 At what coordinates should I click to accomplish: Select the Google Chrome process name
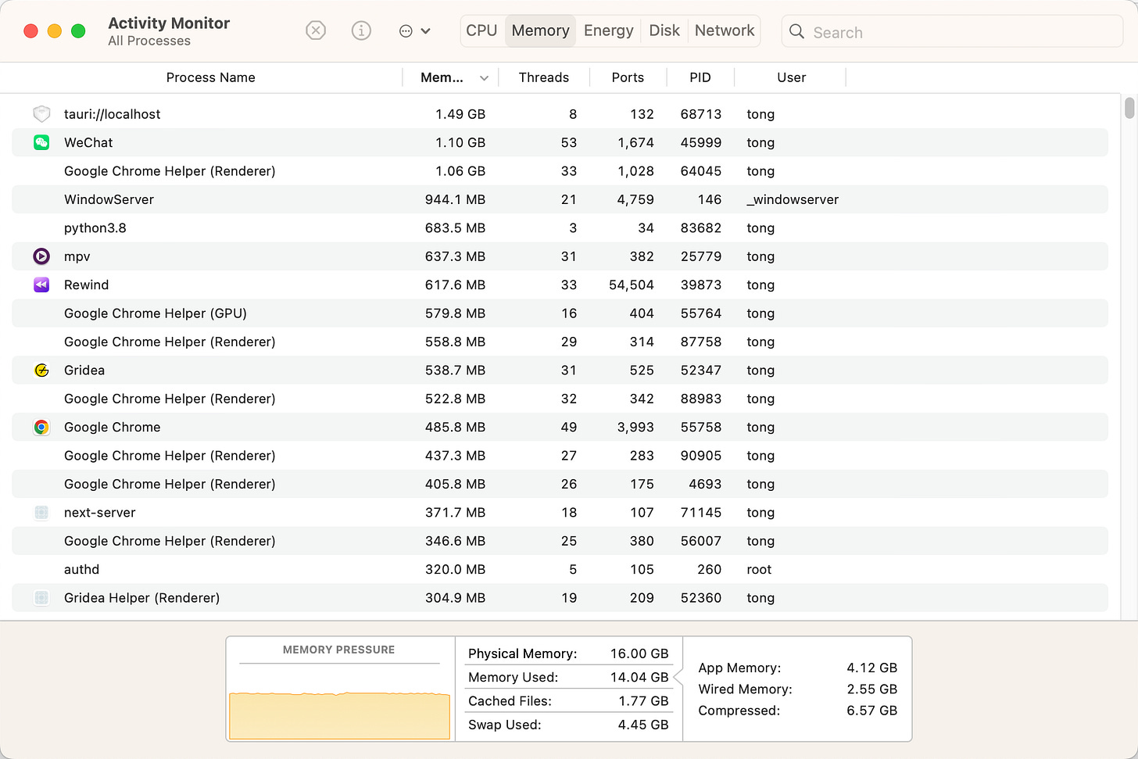point(112,428)
